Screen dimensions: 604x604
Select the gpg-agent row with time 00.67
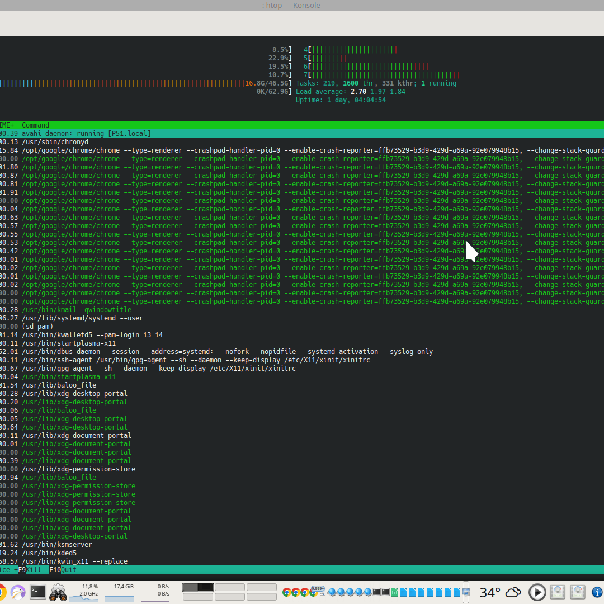[x=302, y=369]
